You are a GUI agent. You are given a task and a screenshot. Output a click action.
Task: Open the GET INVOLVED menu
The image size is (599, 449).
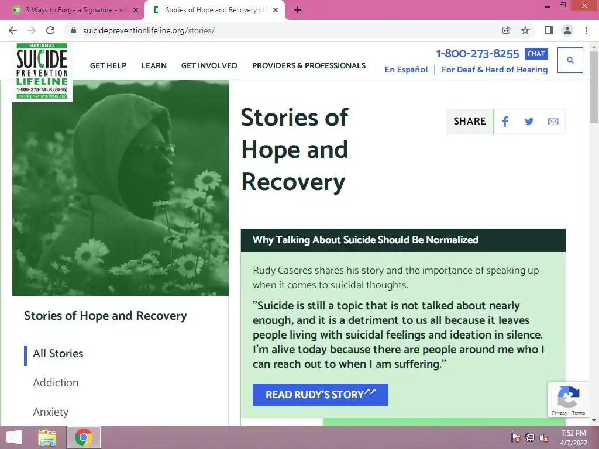pos(209,65)
